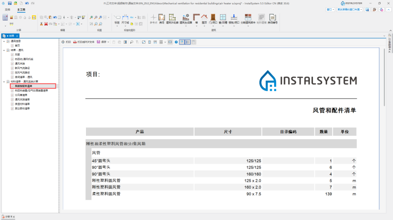This screenshot has width=393, height=220.
Task: Toggle the second highlighted list view button
Action: [188, 42]
